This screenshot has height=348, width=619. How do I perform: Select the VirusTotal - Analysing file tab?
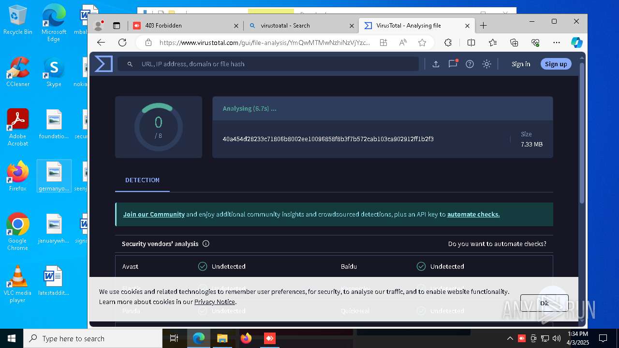pos(416,26)
